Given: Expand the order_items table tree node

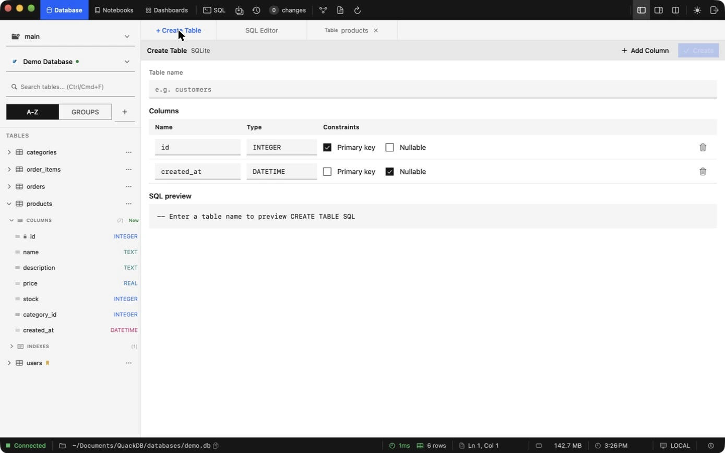Looking at the screenshot, I should coord(9,170).
